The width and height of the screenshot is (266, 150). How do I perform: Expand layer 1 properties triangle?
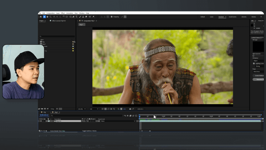point(47,121)
